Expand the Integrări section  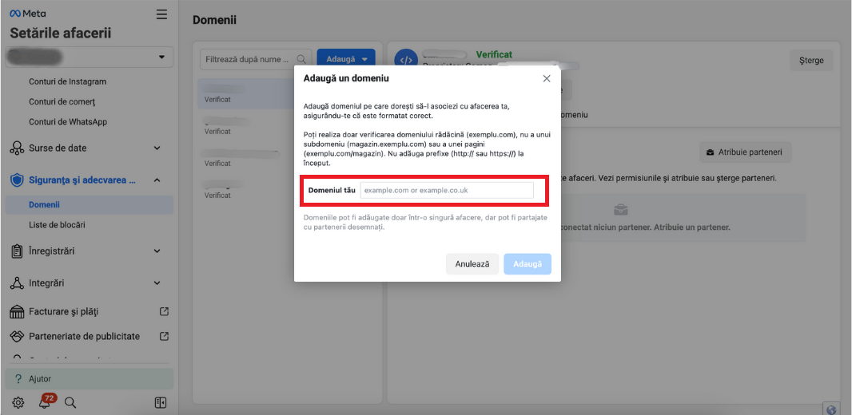tap(157, 283)
